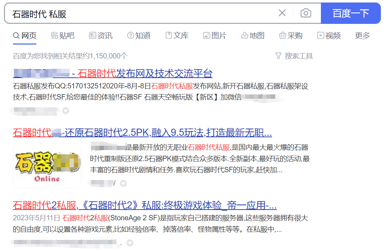Open the 文库 tab

click(177, 36)
